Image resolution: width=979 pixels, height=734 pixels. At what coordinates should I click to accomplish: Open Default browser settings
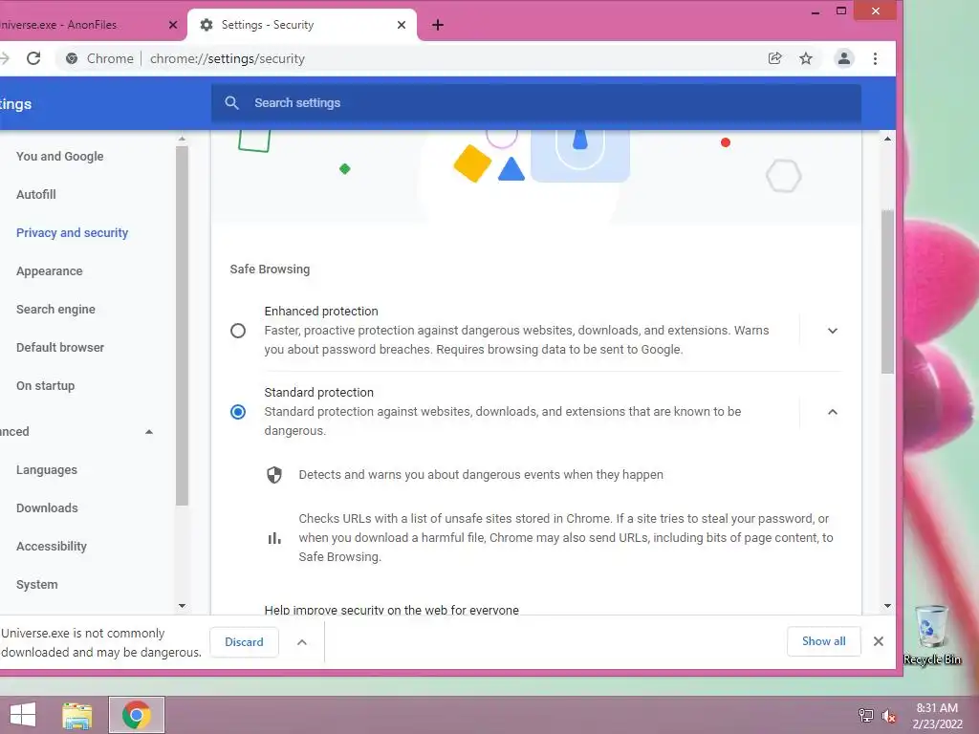tap(60, 348)
